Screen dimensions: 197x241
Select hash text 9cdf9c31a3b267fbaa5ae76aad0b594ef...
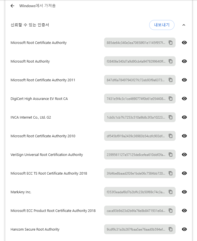click(136, 229)
